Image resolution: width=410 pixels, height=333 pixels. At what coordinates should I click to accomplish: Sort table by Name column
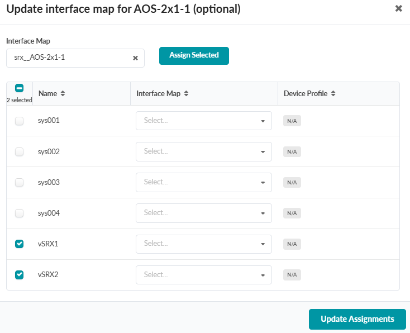(x=63, y=94)
